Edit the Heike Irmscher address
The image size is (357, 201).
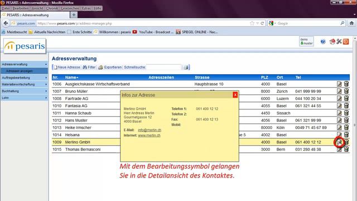tap(339, 127)
